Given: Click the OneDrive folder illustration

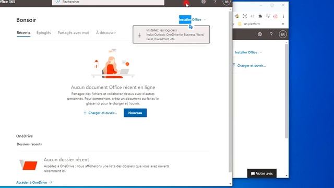Looking at the screenshot, I should 28,165.
